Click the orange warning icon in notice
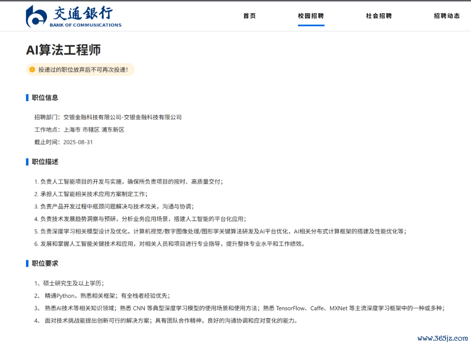 point(32,70)
